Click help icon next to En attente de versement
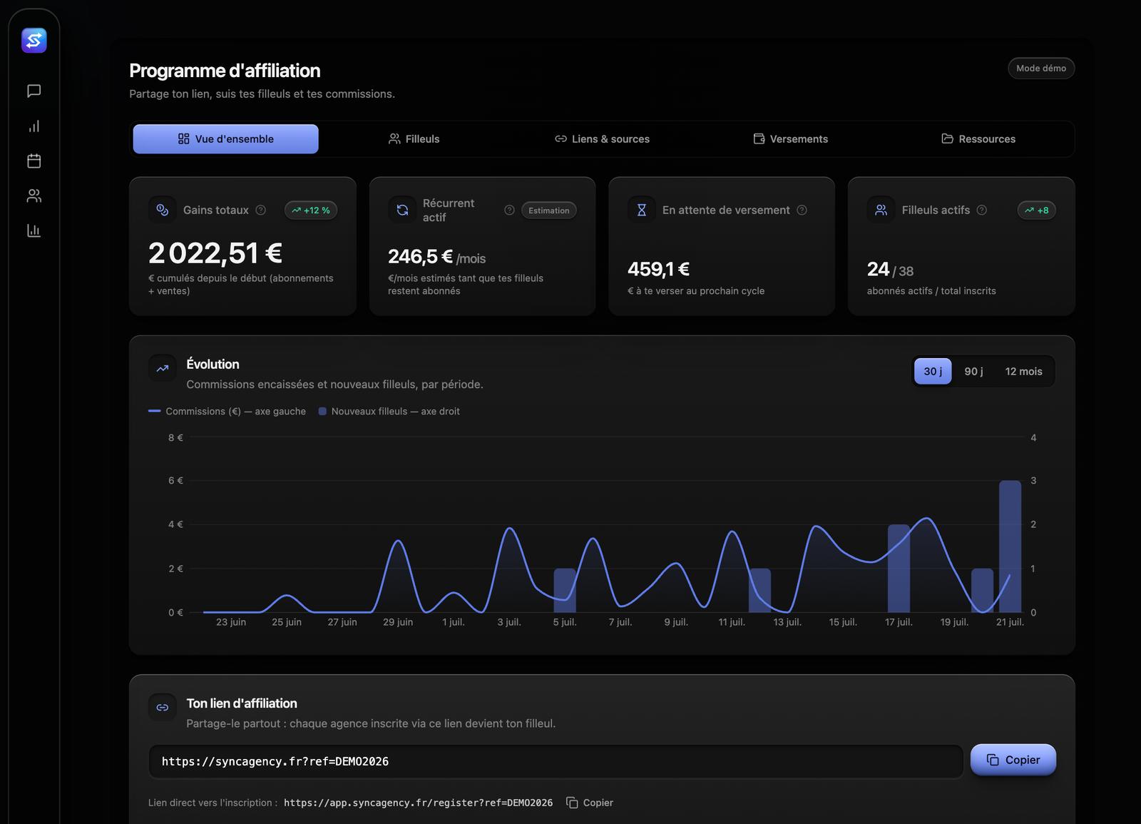 [x=802, y=210]
